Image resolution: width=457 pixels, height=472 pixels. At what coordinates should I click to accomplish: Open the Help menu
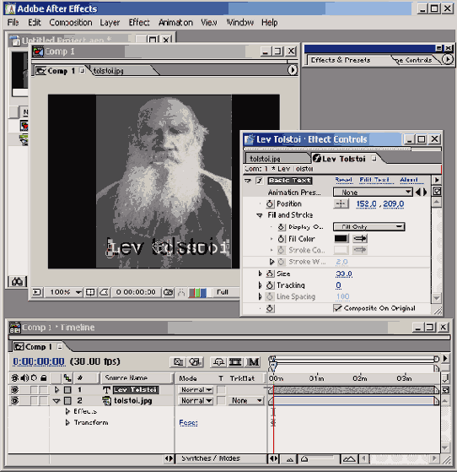(x=269, y=23)
